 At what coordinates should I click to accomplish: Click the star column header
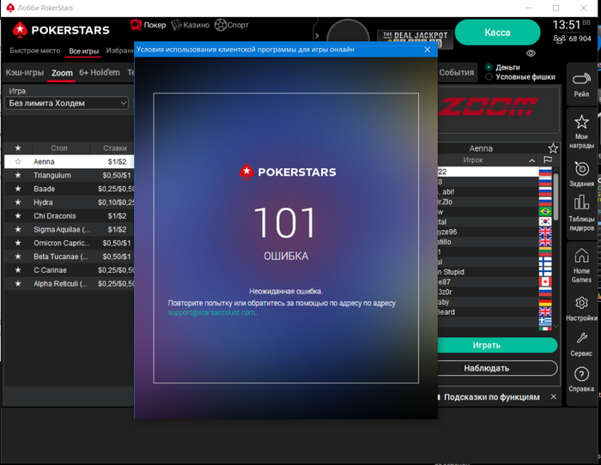pyautogui.click(x=18, y=148)
